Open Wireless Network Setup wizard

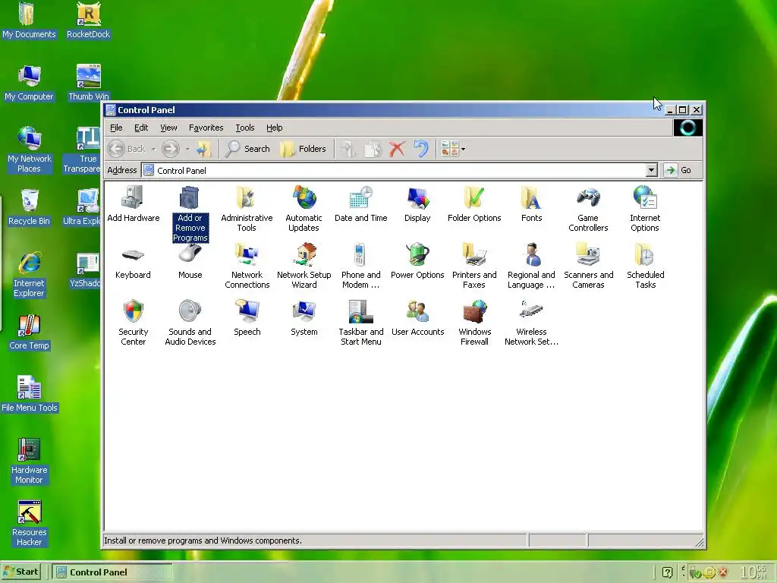[x=531, y=323]
